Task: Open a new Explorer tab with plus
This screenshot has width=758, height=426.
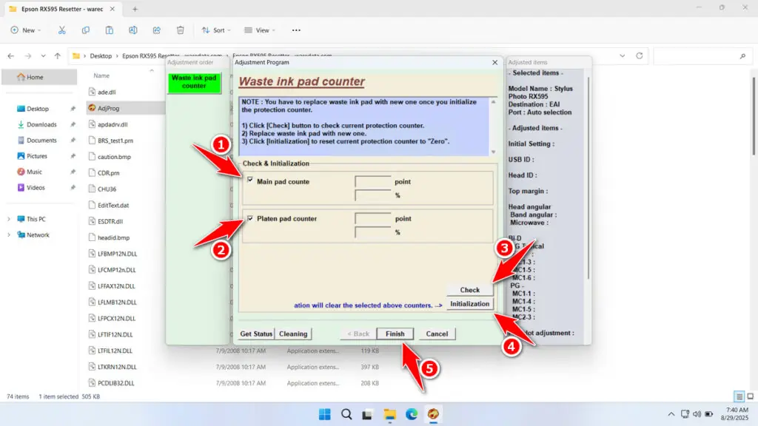Action: [135, 9]
